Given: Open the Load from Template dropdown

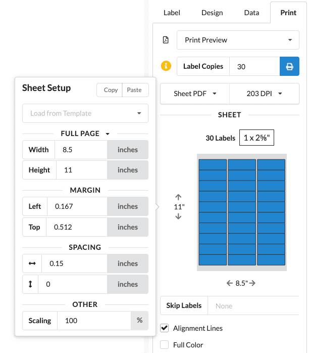Looking at the screenshot, I should pos(85,113).
